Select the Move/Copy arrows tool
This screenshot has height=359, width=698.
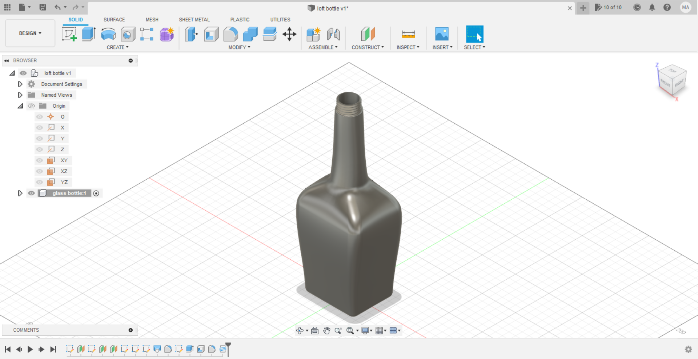click(289, 34)
